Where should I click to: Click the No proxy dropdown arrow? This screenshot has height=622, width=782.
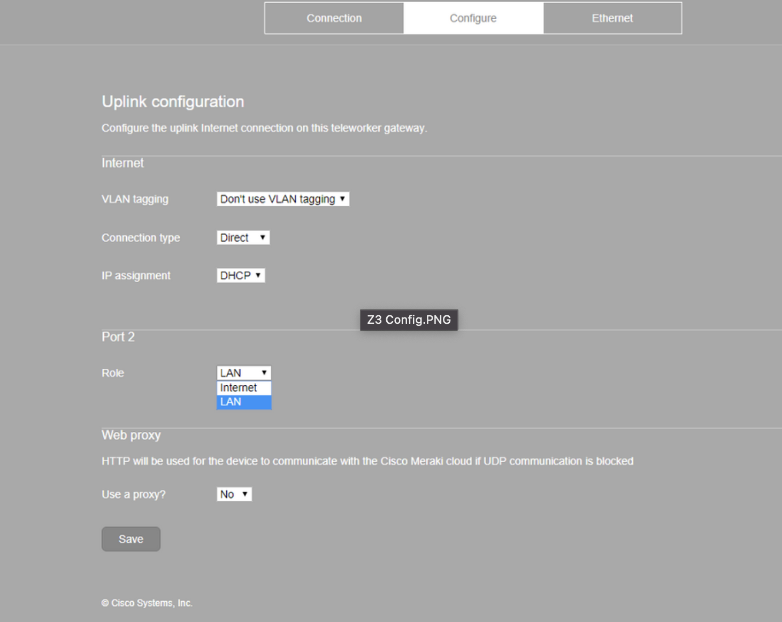[245, 494]
